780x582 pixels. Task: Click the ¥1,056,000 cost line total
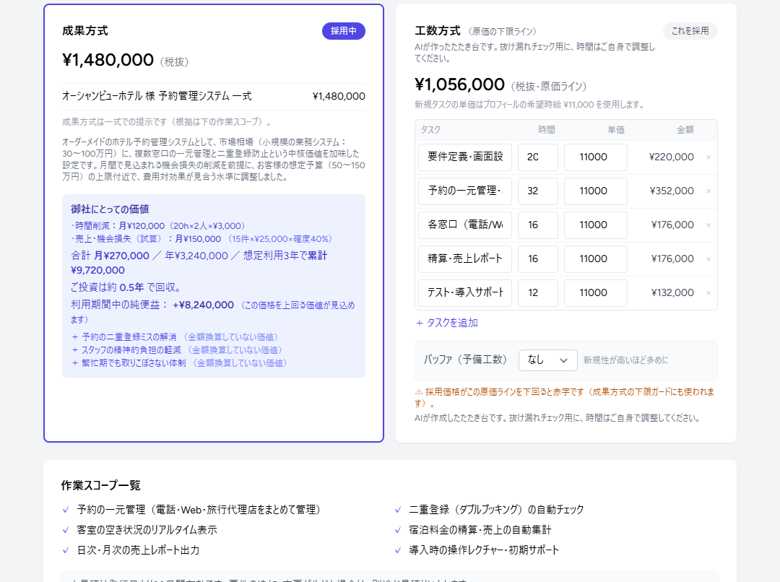pyautogui.click(x=459, y=84)
